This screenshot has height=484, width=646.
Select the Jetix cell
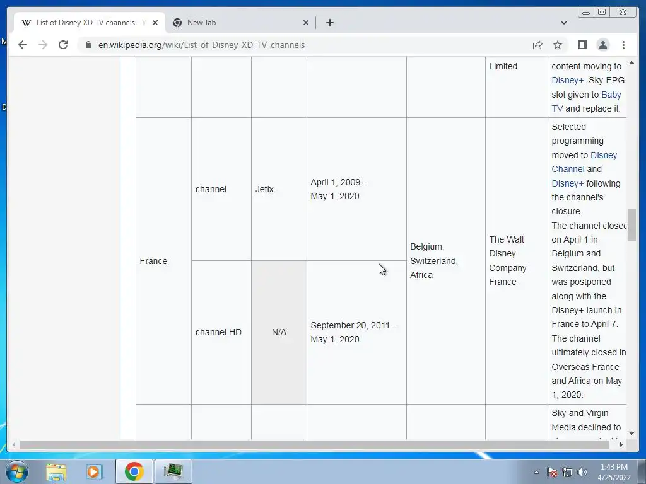279,189
